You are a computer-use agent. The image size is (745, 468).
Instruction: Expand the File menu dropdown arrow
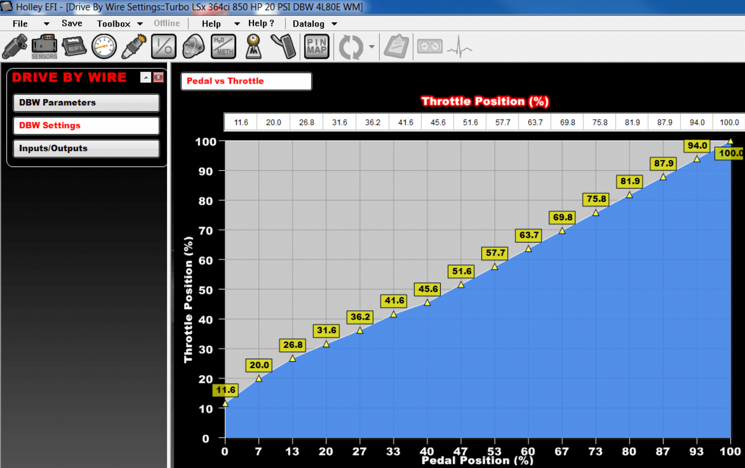(x=46, y=24)
